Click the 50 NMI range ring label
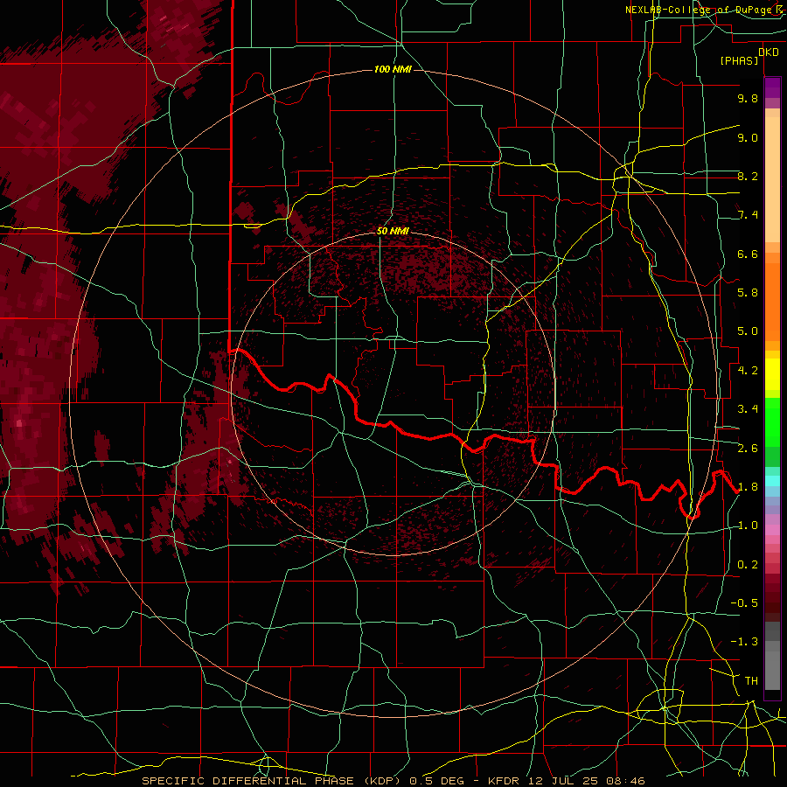787x787 pixels. (393, 232)
